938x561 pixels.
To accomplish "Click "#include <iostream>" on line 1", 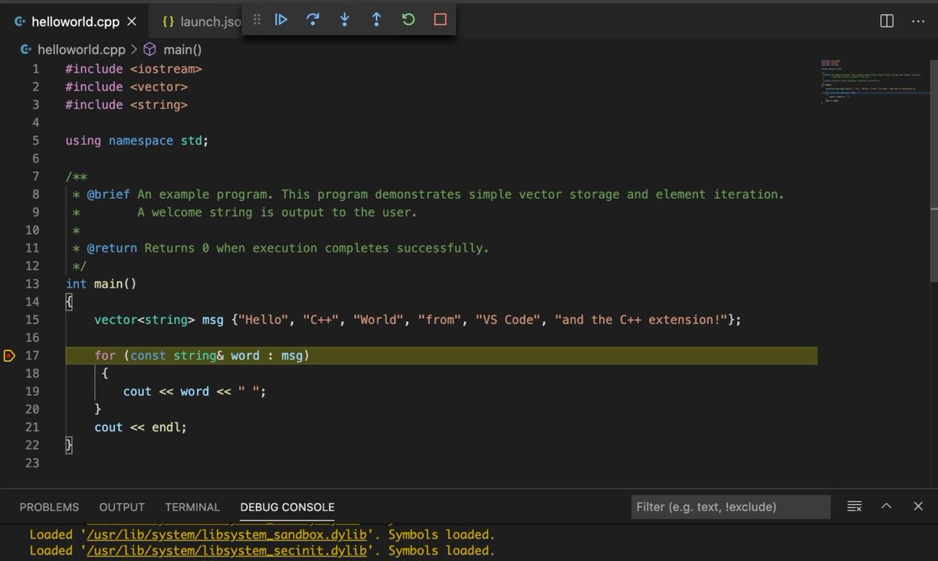I will pyautogui.click(x=134, y=69).
